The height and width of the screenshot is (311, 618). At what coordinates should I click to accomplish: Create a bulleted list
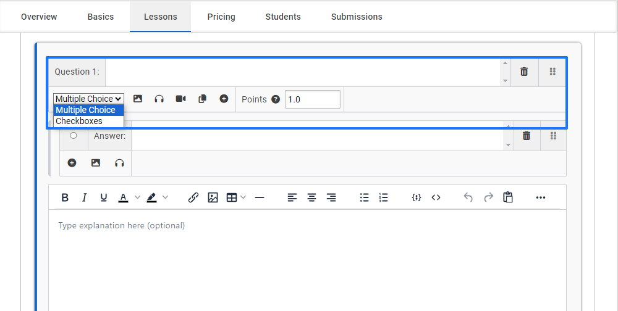tap(364, 197)
